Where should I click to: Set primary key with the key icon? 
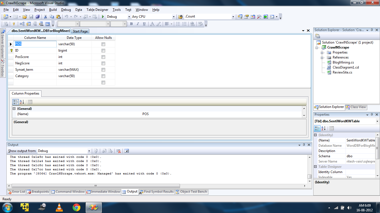(13, 24)
